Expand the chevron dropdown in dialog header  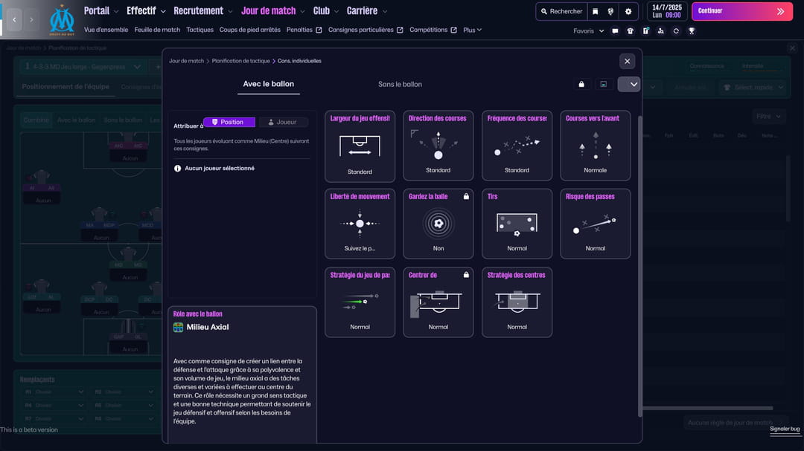point(629,84)
